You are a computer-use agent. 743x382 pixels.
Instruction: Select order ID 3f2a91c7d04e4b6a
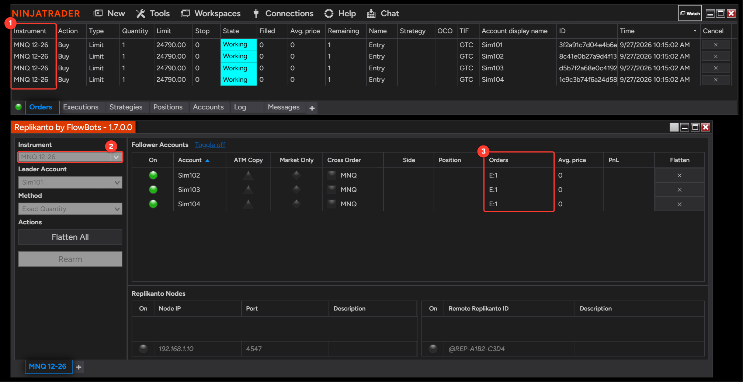click(x=587, y=45)
